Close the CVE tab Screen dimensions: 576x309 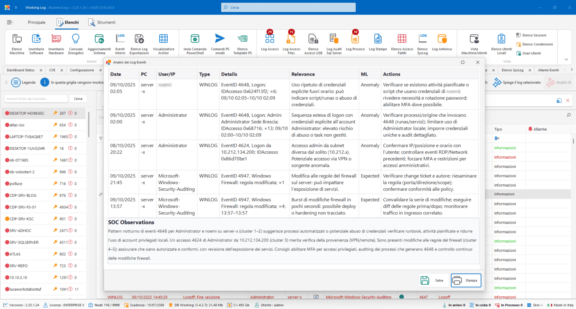[62, 70]
